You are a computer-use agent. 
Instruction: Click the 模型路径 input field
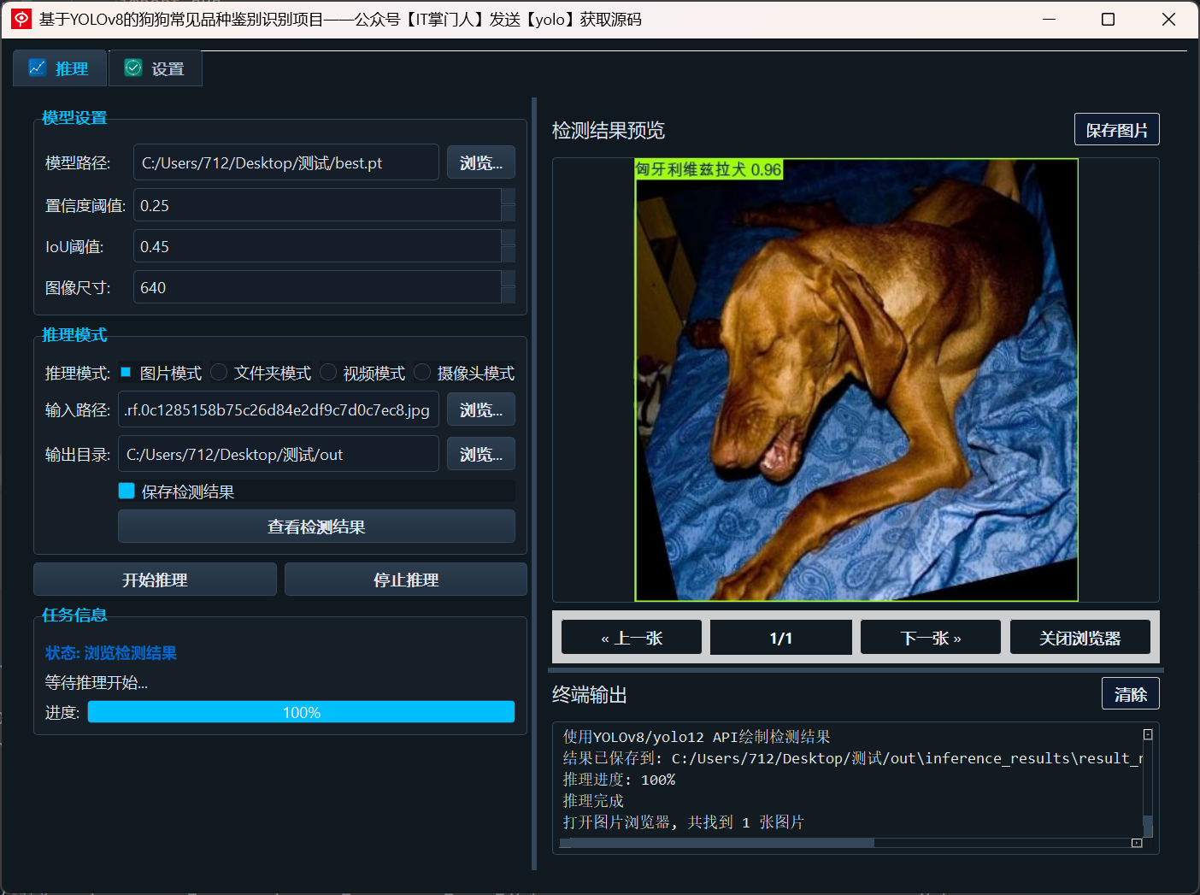pos(286,162)
